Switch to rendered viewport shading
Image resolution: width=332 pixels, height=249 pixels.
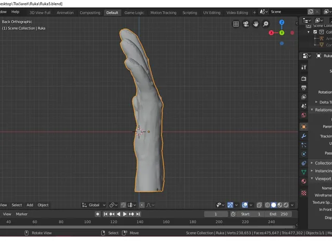click(286, 205)
